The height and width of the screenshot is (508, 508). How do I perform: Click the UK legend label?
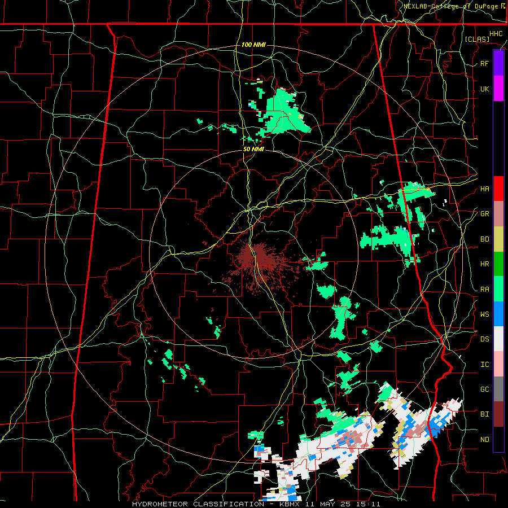click(484, 89)
